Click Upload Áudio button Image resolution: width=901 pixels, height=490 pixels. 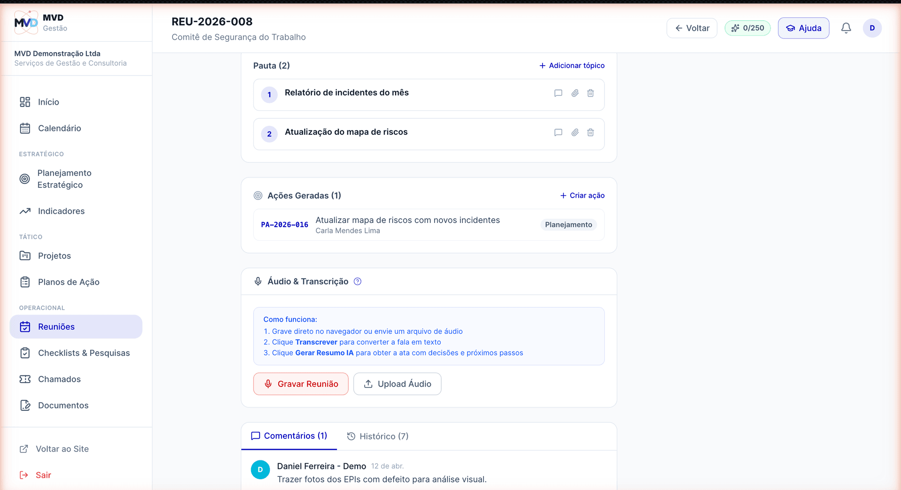[397, 384]
